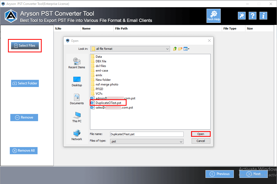Viewport: 277px width, 184px height.
Task: Select the Data folder
Action: coord(96,56)
